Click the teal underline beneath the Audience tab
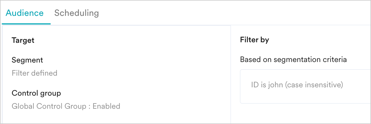This screenshot has height=124, width=371. [x=26, y=24]
